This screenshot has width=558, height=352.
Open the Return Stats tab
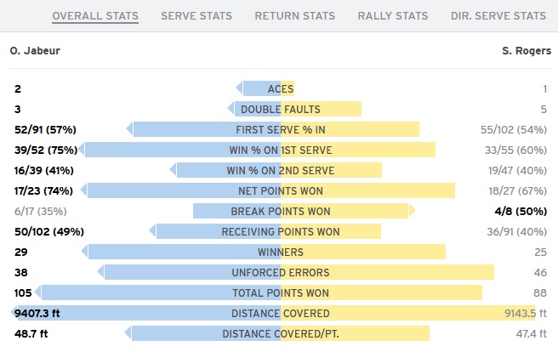tap(294, 16)
